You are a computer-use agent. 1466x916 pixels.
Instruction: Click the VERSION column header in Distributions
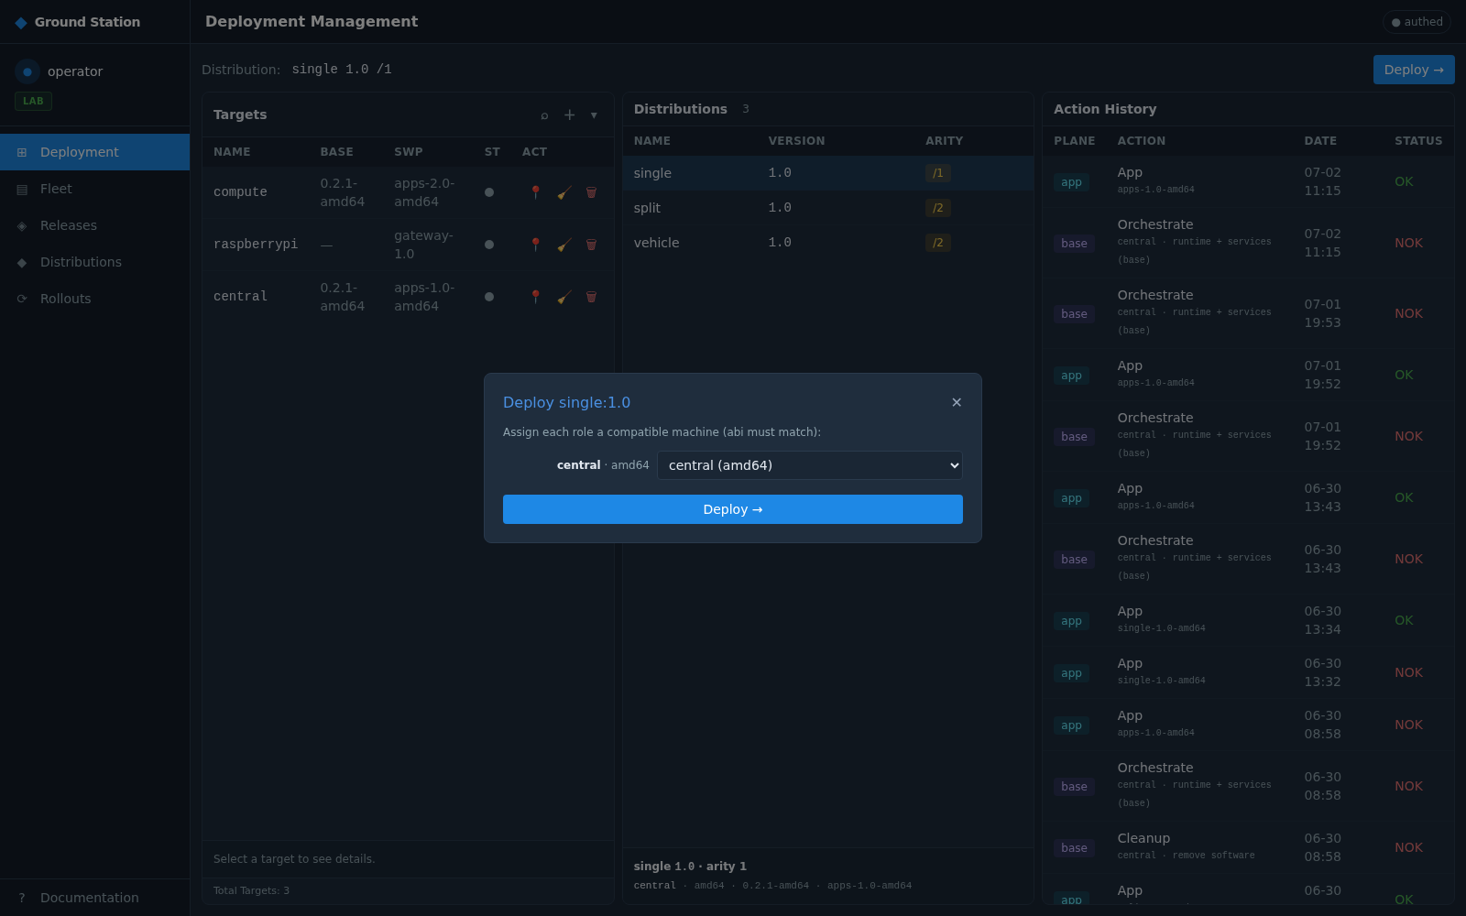point(796,141)
